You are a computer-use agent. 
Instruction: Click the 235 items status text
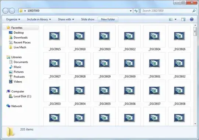[x=27, y=129]
